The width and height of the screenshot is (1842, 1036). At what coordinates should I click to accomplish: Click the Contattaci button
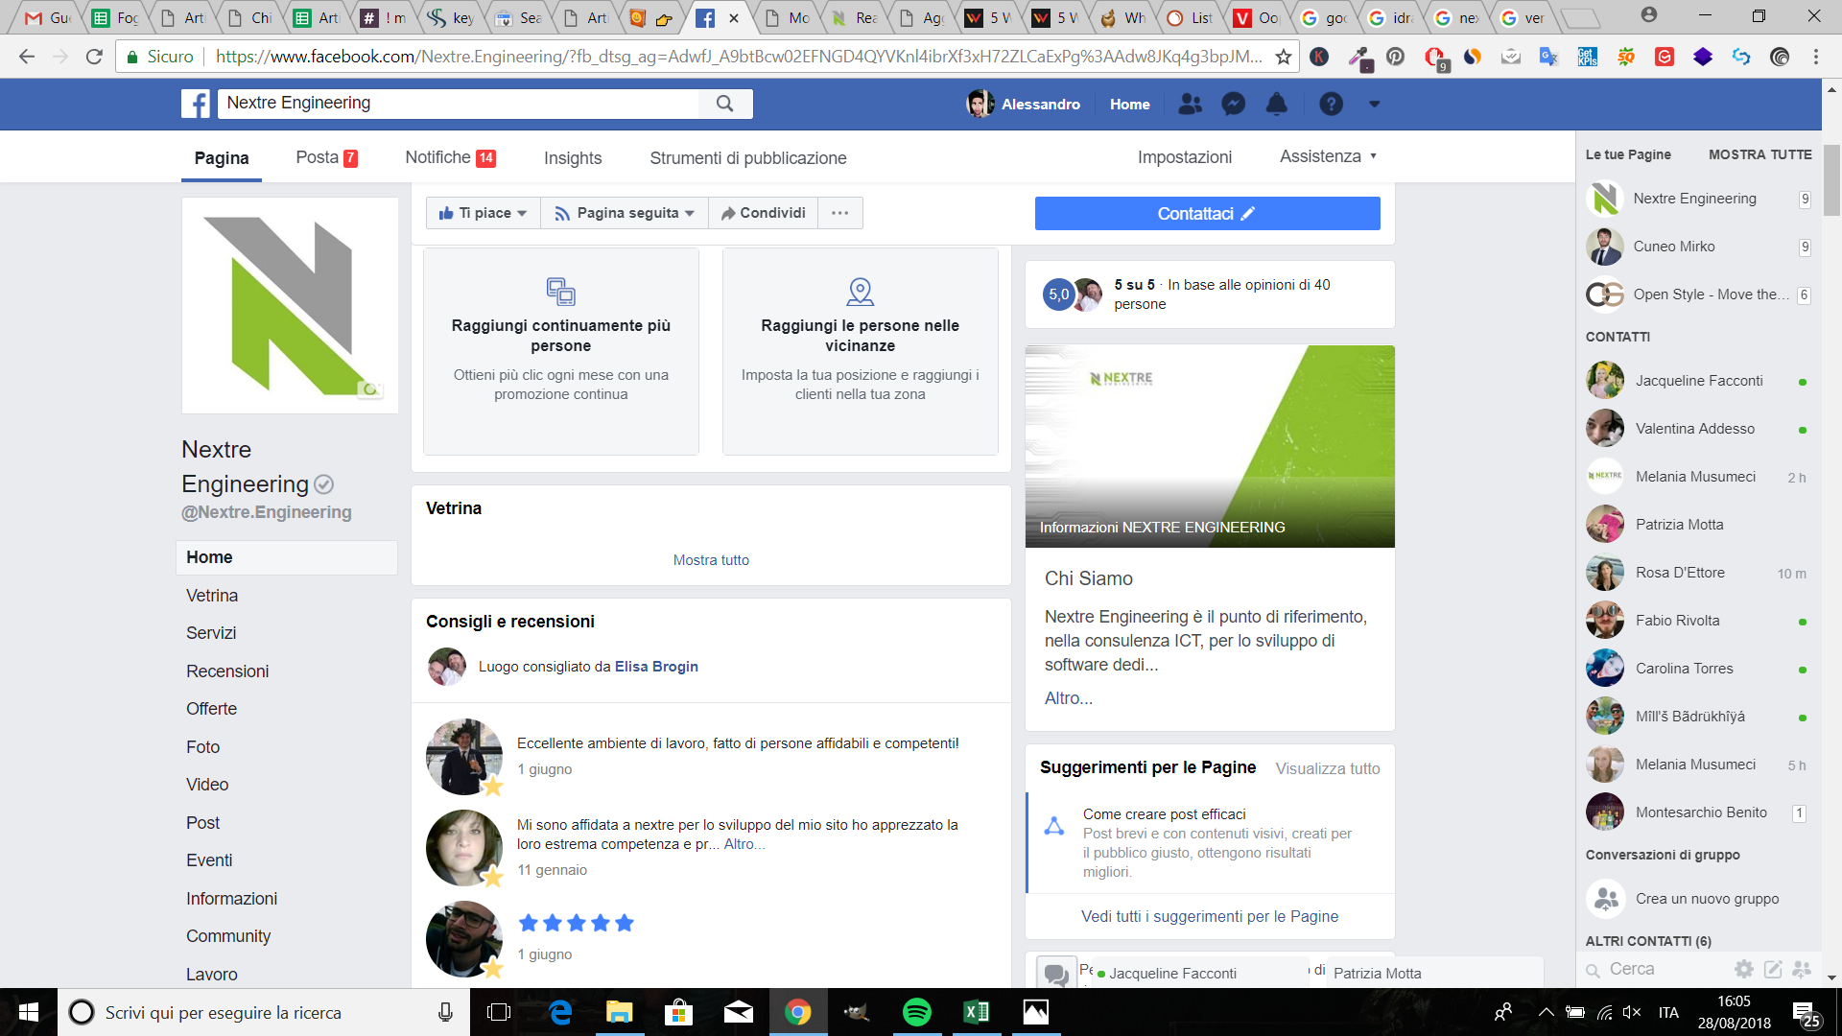[1207, 213]
